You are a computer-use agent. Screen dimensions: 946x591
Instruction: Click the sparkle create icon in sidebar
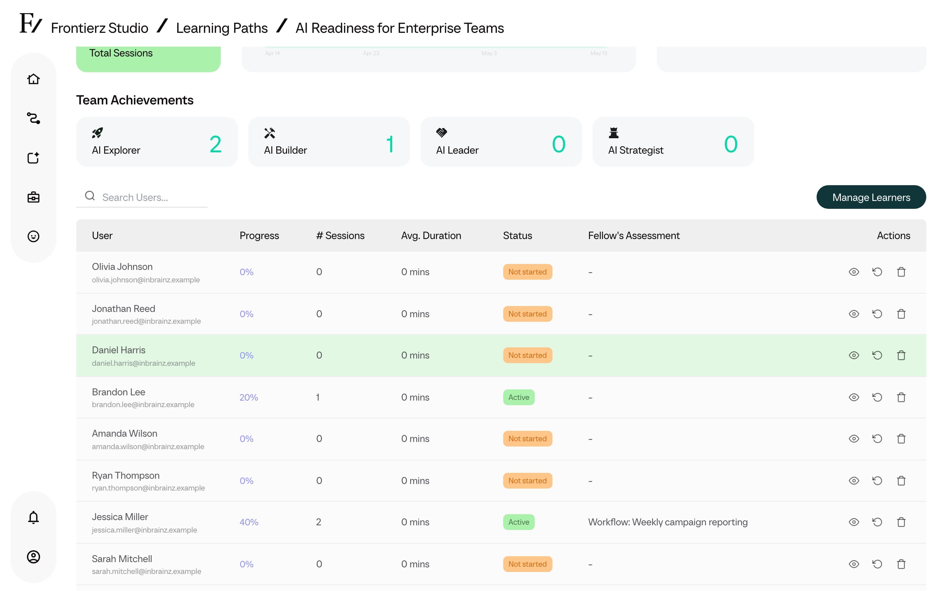[33, 158]
